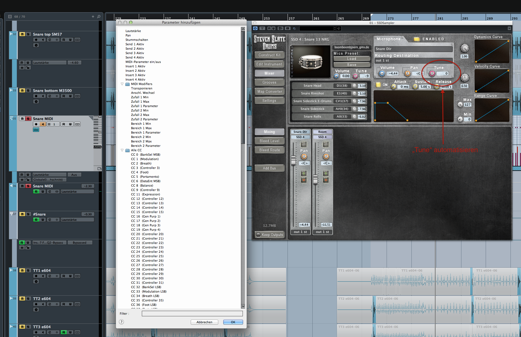Open Lautstärke automation parameter under Snare top SM57

pos(50,63)
